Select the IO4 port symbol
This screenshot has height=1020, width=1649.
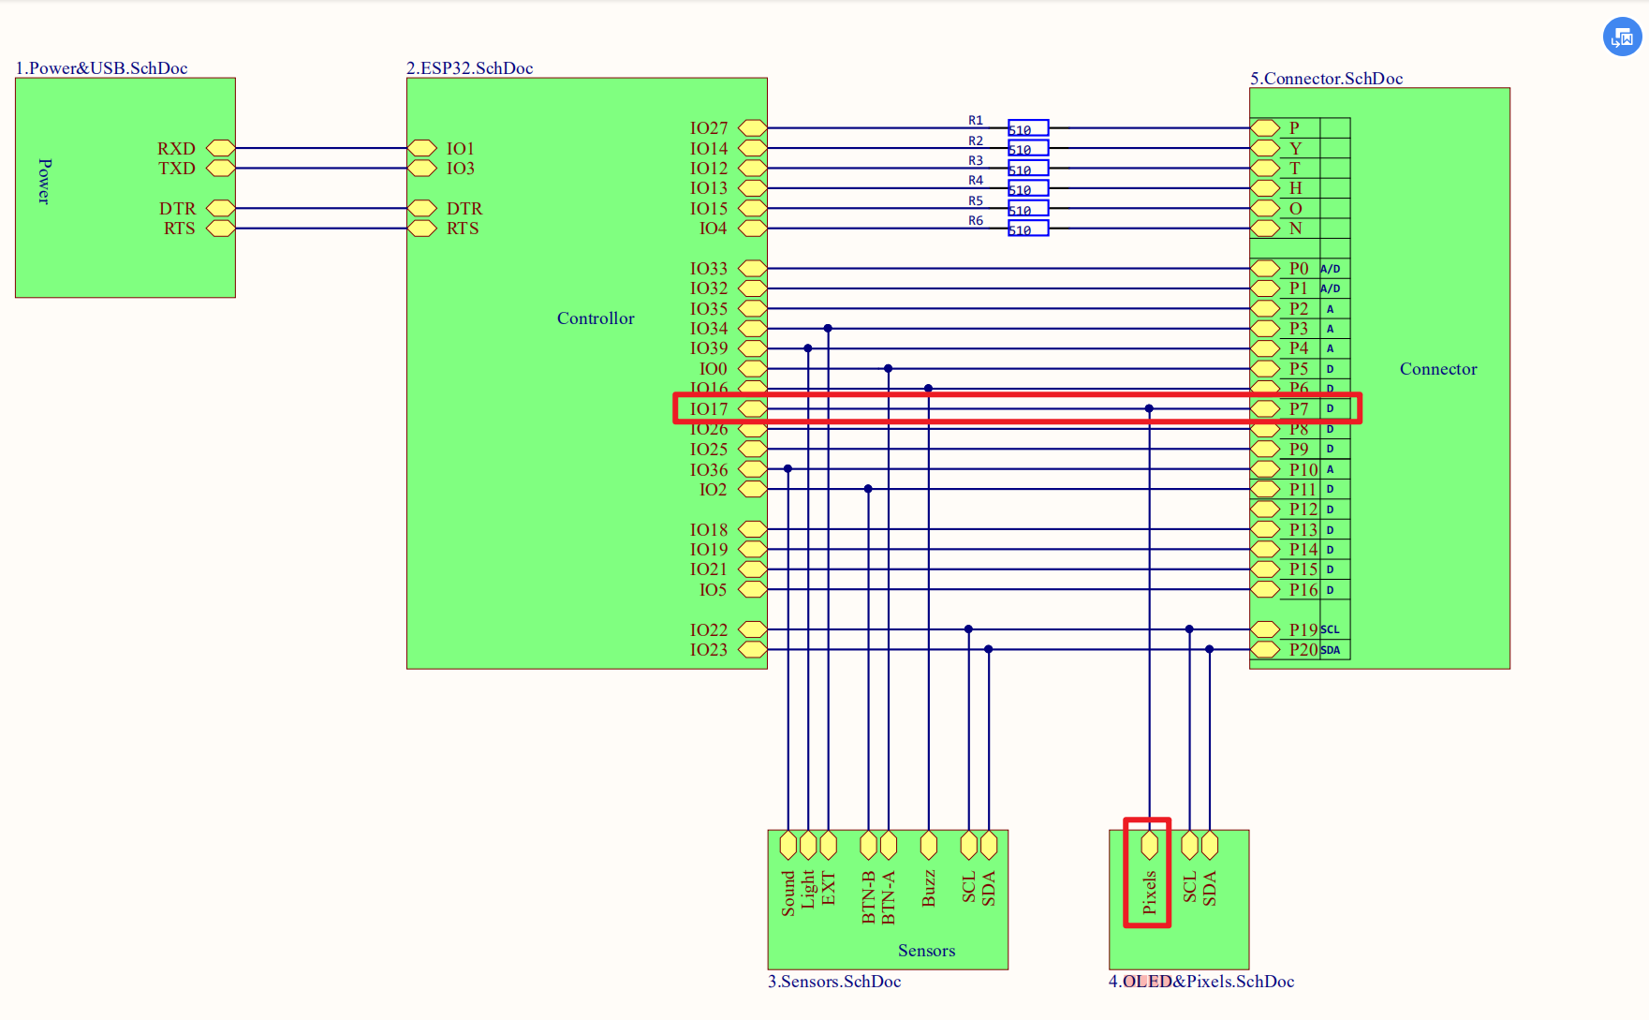point(753,228)
